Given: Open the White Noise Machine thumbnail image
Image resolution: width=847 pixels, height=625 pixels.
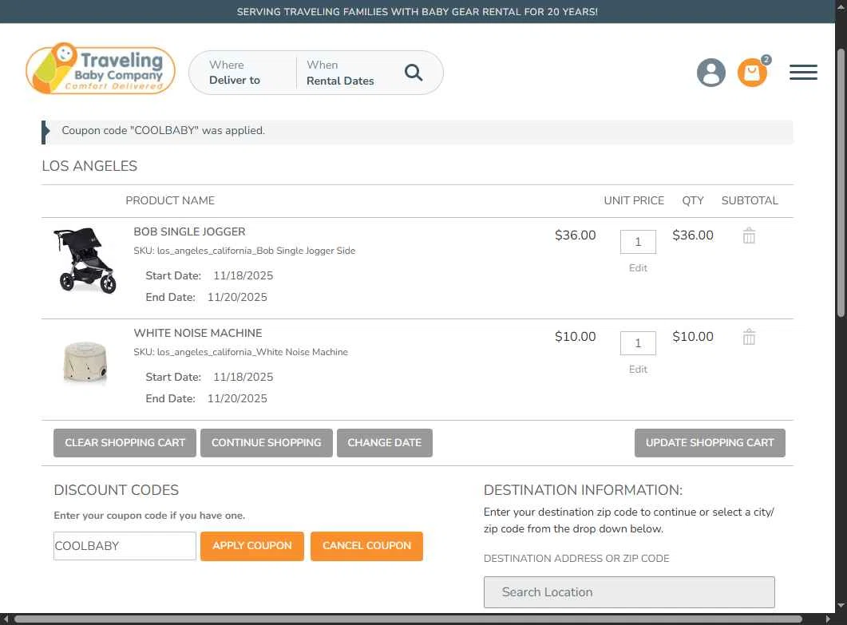Looking at the screenshot, I should [85, 362].
